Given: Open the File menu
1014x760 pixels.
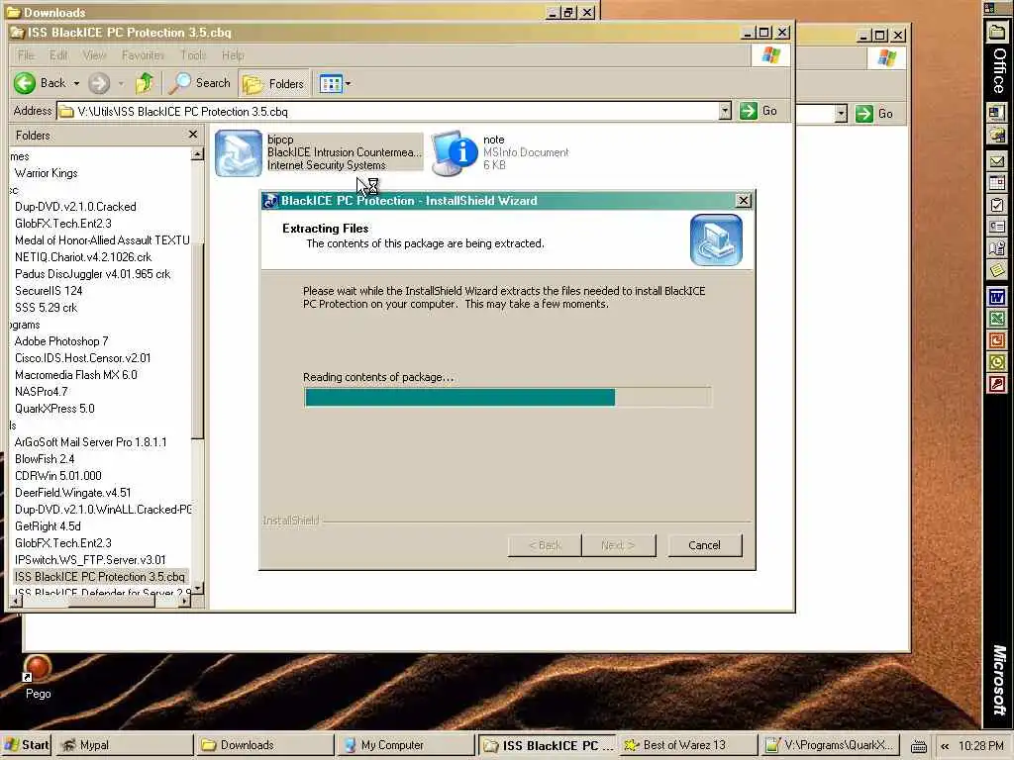Looking at the screenshot, I should pyautogui.click(x=26, y=55).
